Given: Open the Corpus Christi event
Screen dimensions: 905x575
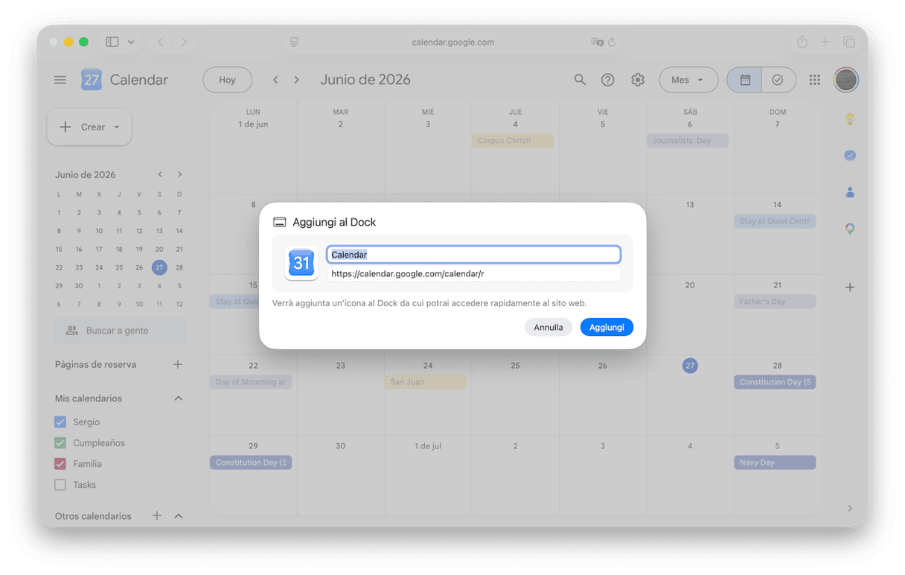Looking at the screenshot, I should [513, 141].
